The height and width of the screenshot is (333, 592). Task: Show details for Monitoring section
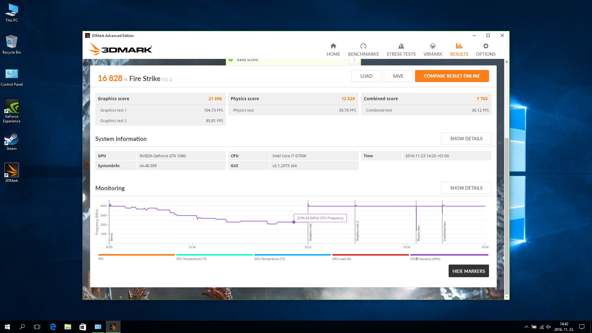466,188
